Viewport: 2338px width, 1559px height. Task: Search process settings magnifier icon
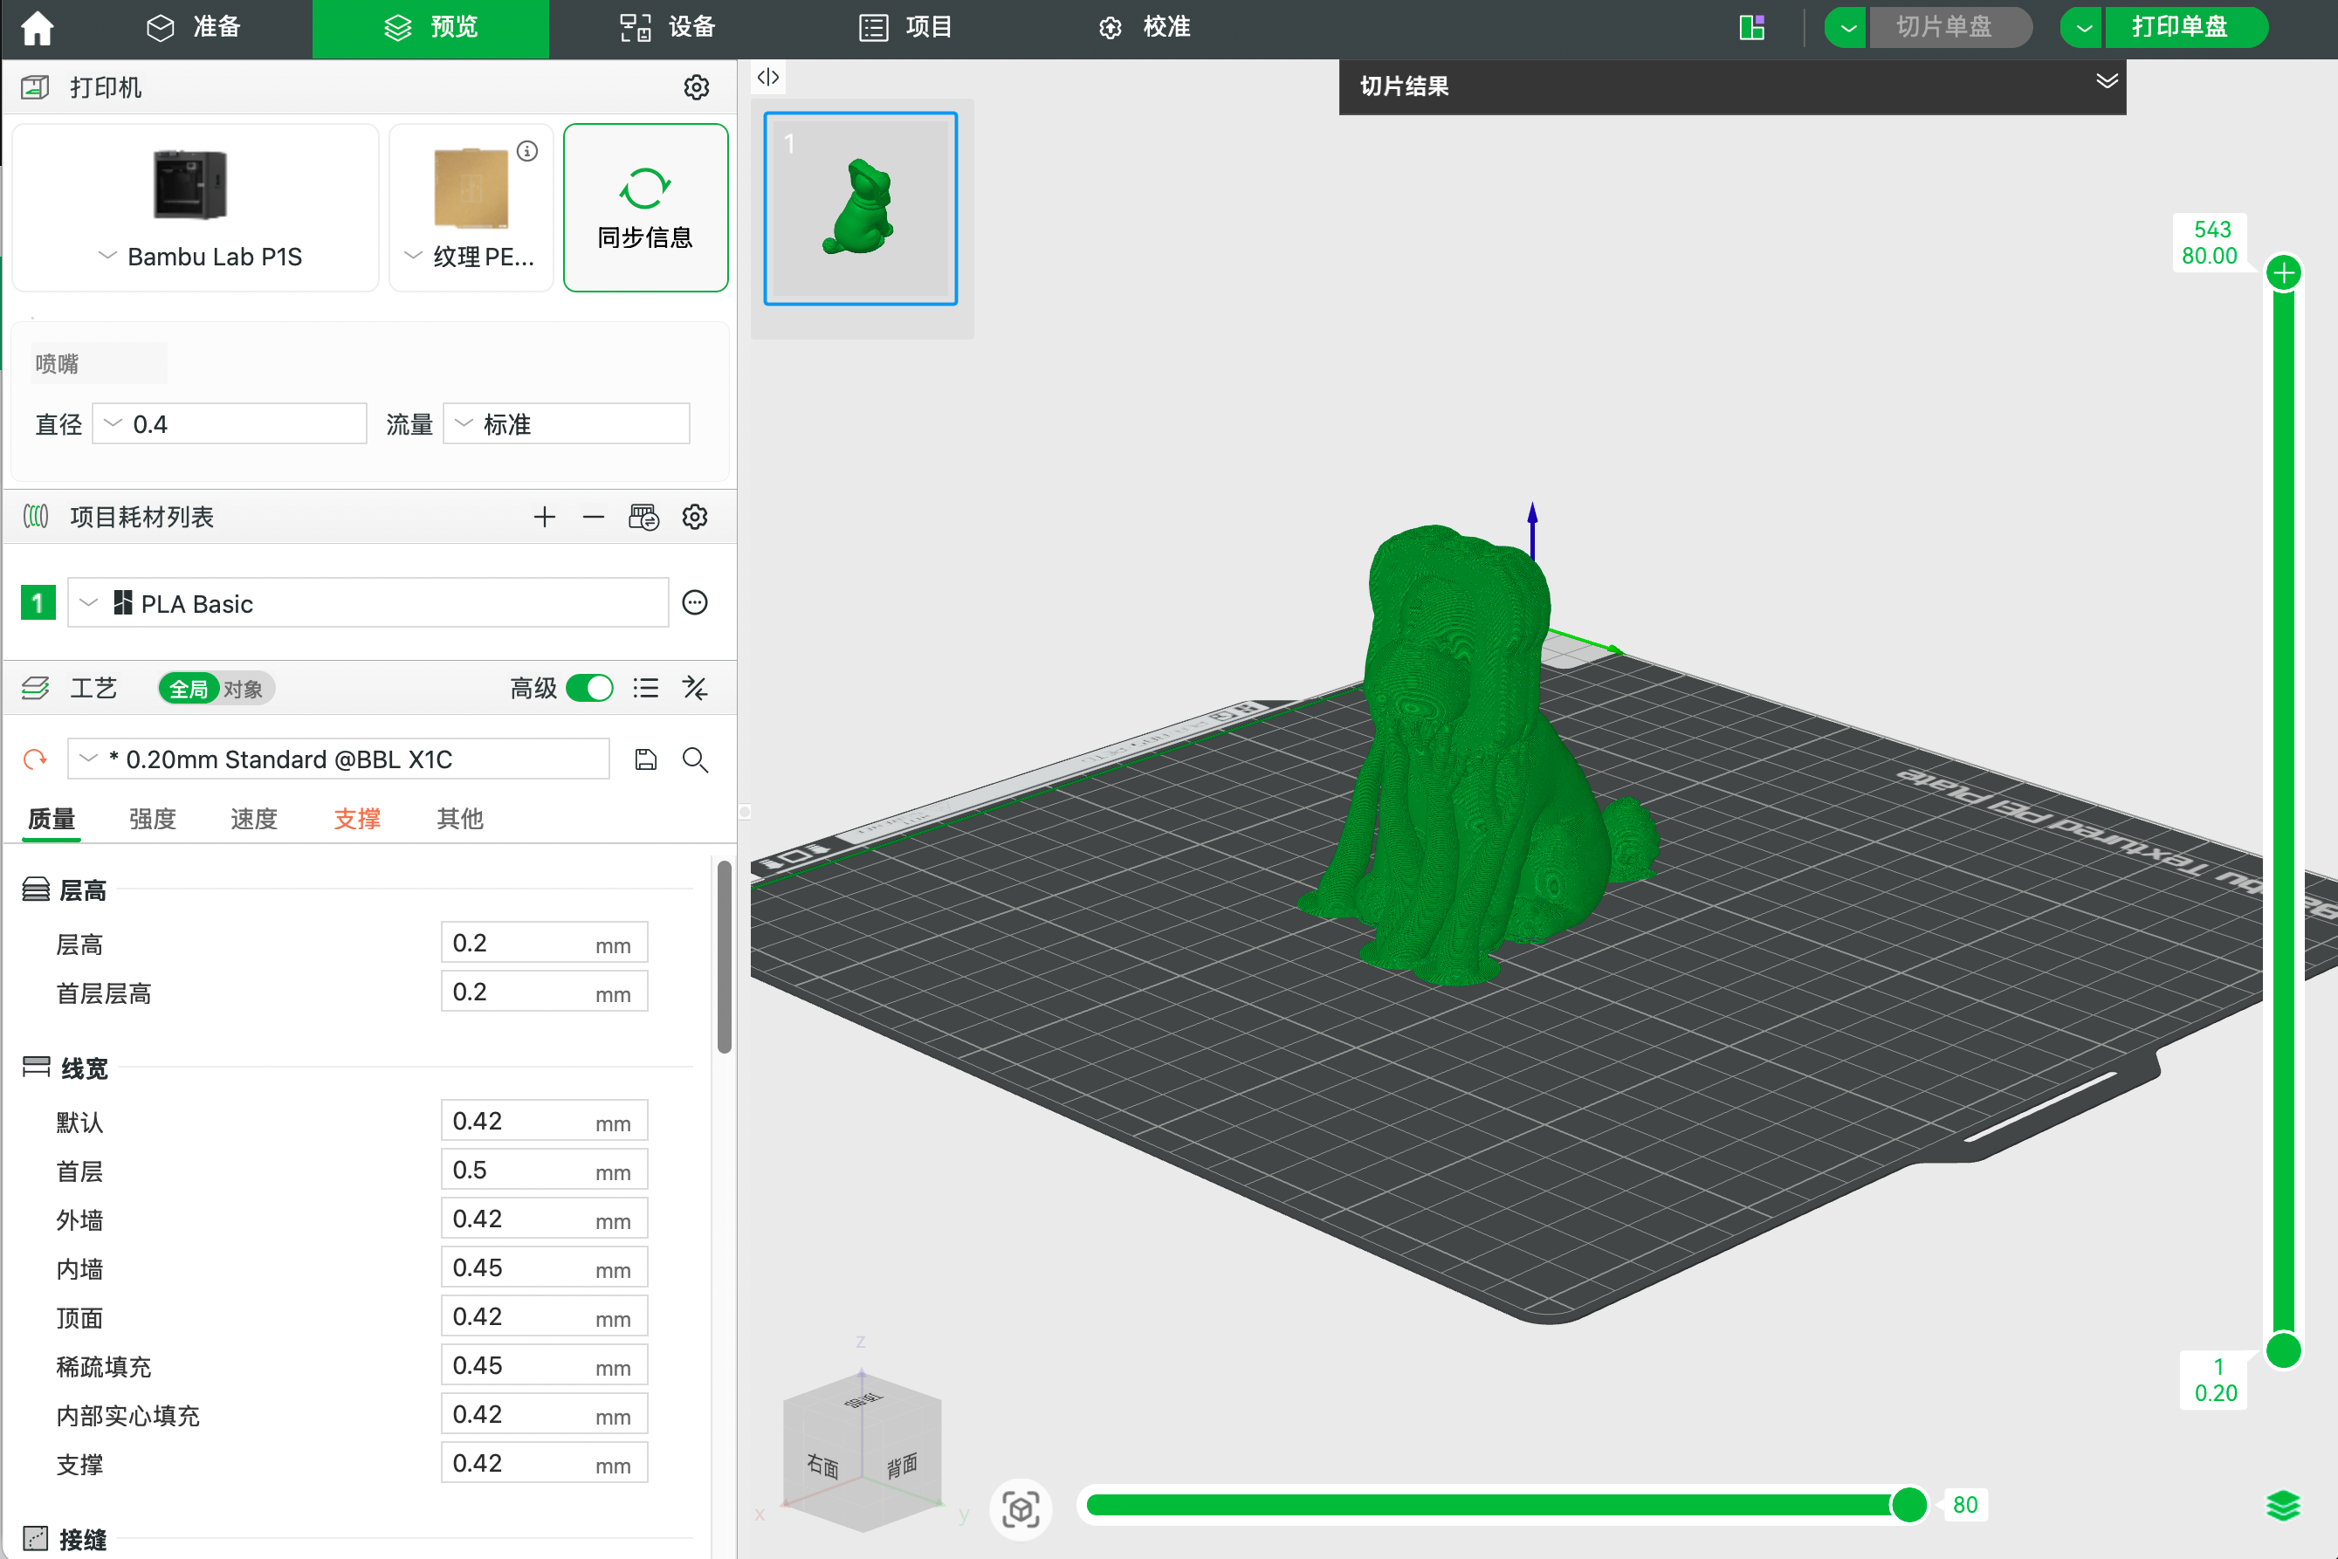(x=695, y=759)
